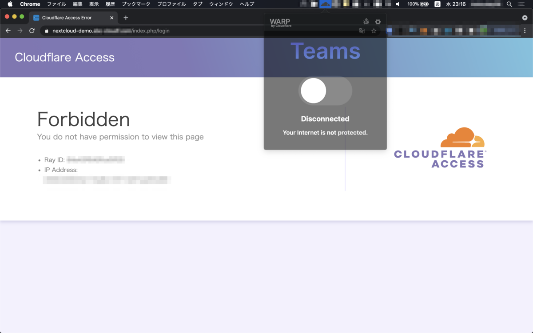
Task: Open the 表示 menu
Action: (x=94, y=4)
